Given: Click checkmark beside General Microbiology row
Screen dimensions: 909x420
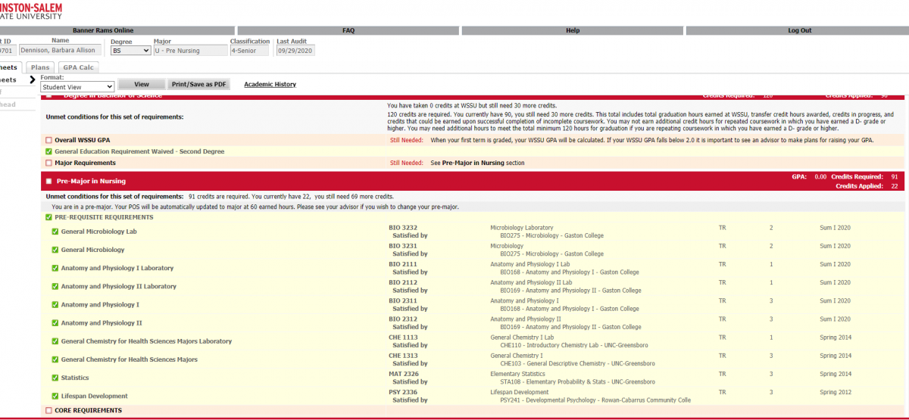Looking at the screenshot, I should (55, 250).
